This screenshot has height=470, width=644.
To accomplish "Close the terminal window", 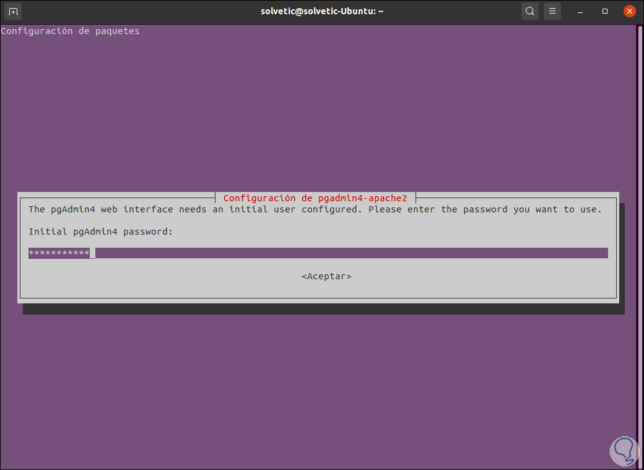I will [x=629, y=11].
